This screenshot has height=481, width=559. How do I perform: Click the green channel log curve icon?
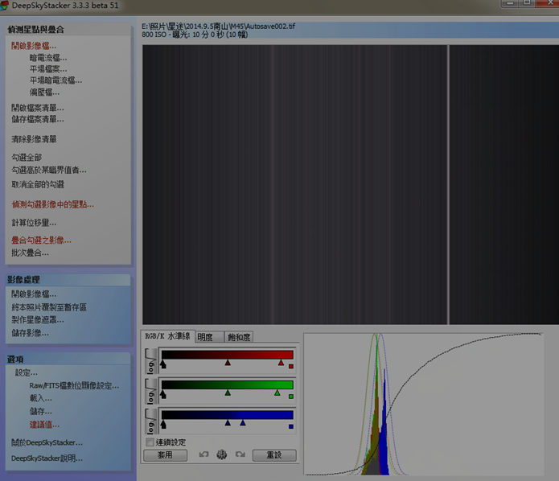pyautogui.click(x=150, y=391)
